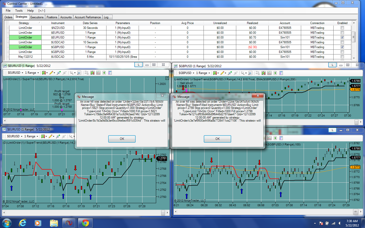Open properties icon in top GBPUSD chart

[281, 73]
